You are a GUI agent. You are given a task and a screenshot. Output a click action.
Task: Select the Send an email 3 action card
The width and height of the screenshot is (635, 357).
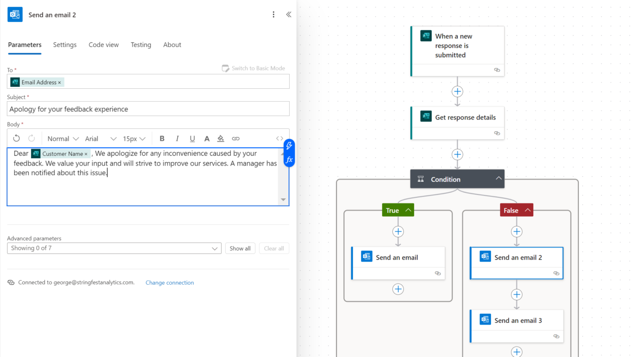[517, 326]
